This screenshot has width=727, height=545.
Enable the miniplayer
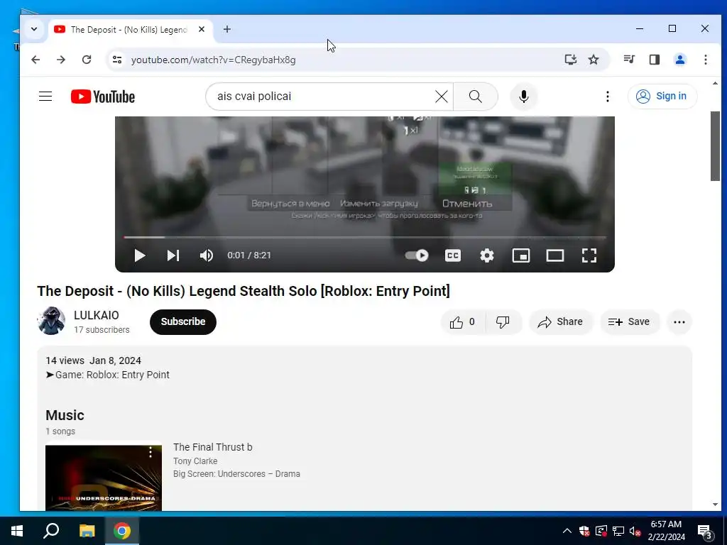click(520, 255)
